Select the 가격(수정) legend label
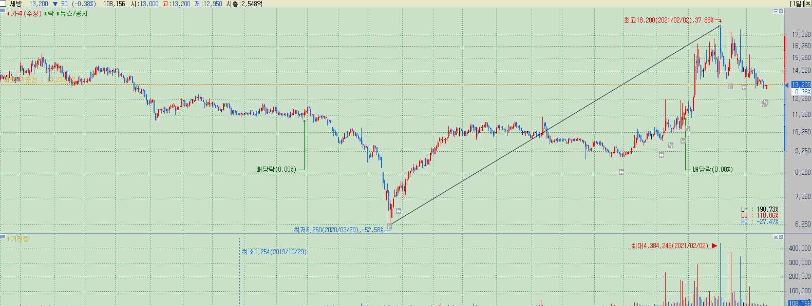The image size is (812, 306). (x=26, y=14)
